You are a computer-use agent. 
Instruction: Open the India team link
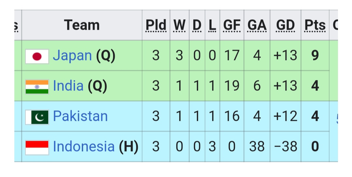pos(68,86)
